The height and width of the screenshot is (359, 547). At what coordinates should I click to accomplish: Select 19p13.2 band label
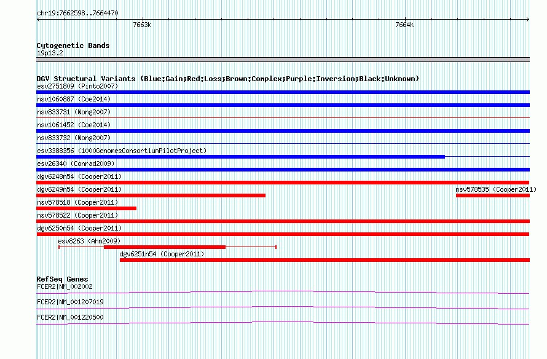click(50, 53)
